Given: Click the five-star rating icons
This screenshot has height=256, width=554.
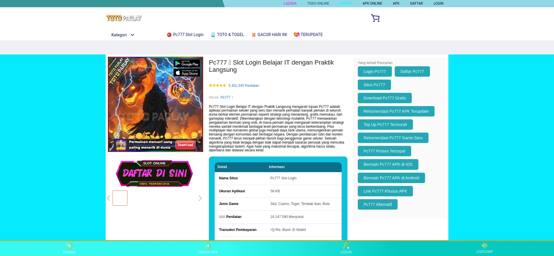Looking at the screenshot, I should tap(218, 86).
